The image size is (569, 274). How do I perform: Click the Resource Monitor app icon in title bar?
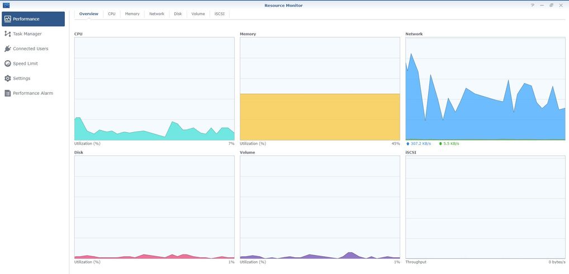coord(6,6)
